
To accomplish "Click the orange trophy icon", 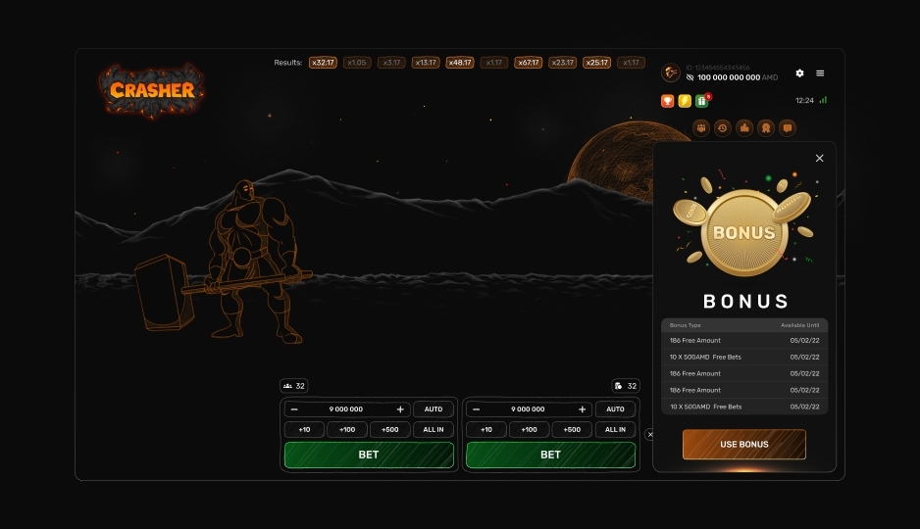I will pyautogui.click(x=668, y=100).
